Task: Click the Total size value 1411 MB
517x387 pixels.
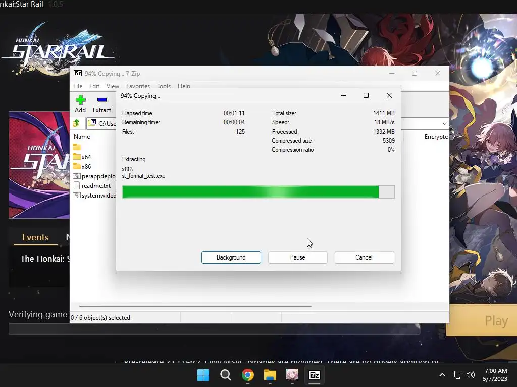Action: tap(384, 113)
